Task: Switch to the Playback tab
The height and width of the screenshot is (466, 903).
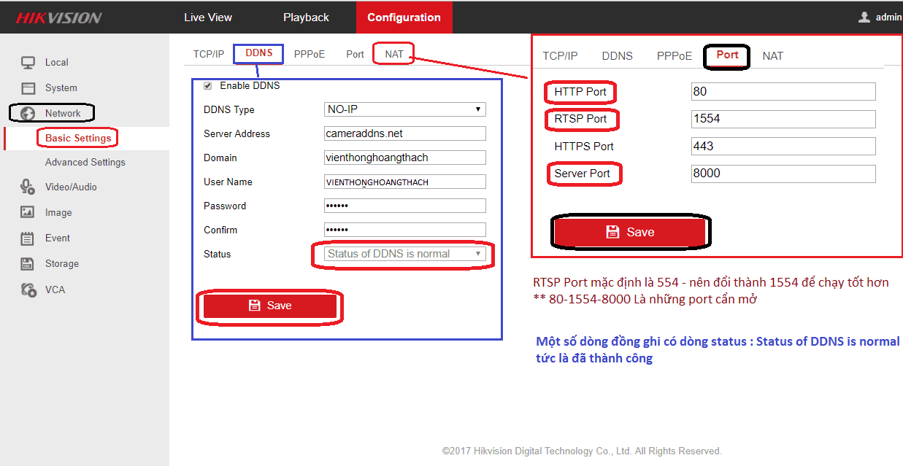Action: pos(306,18)
